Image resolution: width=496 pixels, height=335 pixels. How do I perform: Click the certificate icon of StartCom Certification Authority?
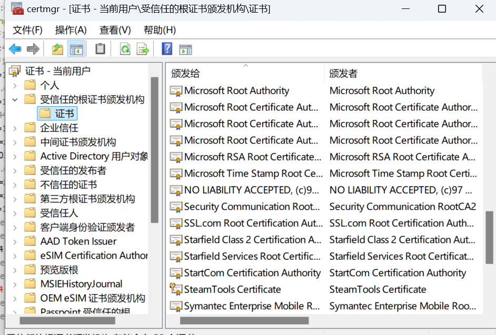[176, 273]
